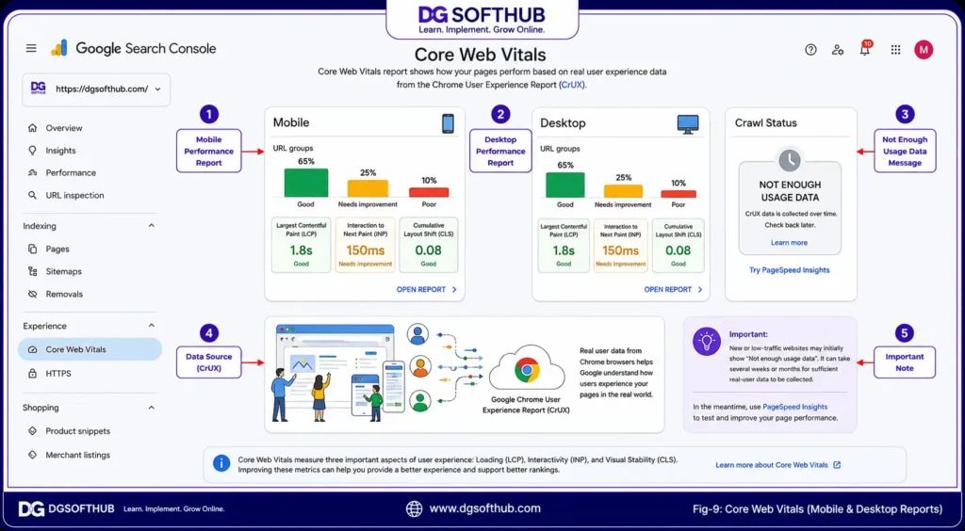Open the Mobile OPEN REPORT link

427,289
